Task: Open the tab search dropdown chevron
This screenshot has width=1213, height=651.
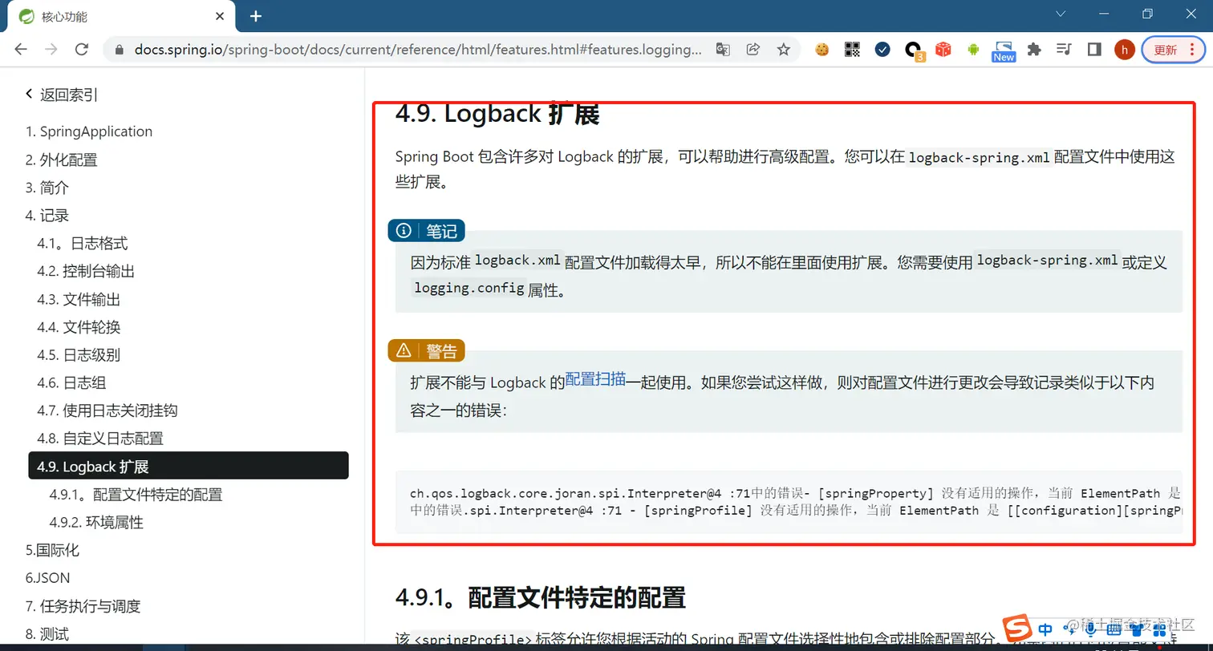Action: (1061, 14)
